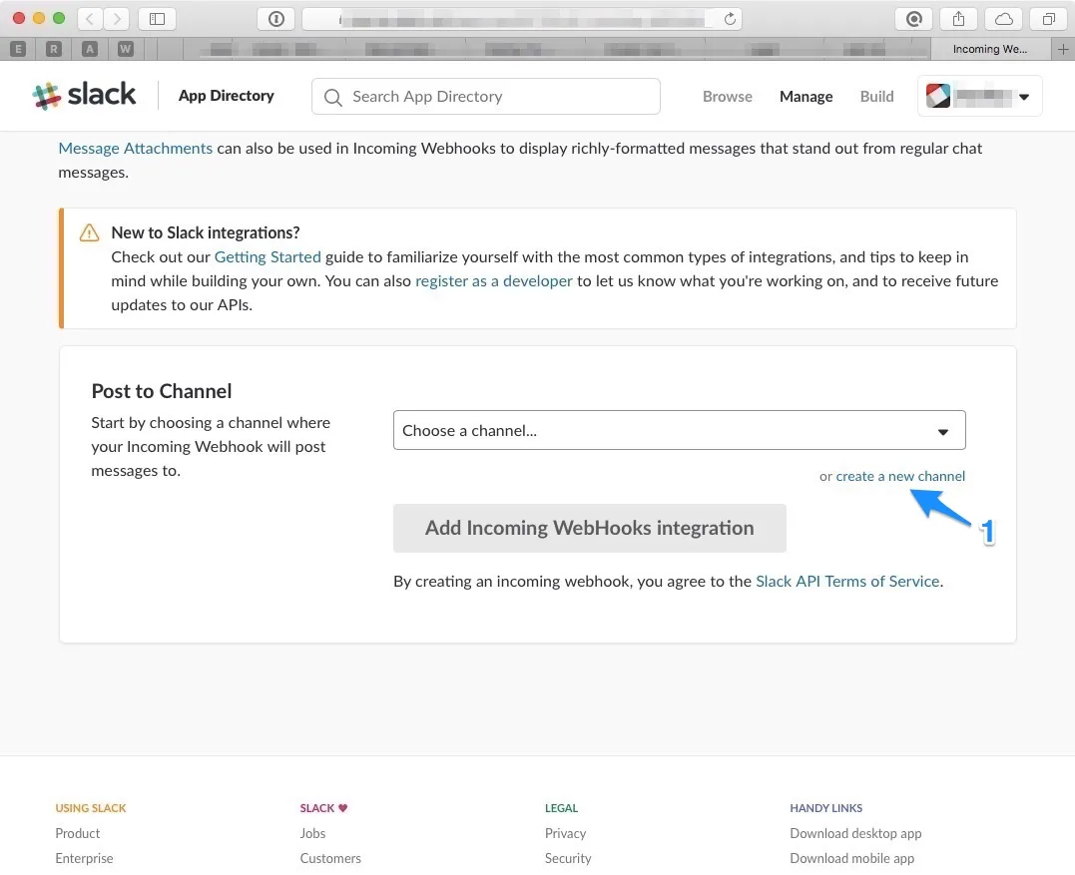
Task: Click Download mobile app link
Action: 852,859
